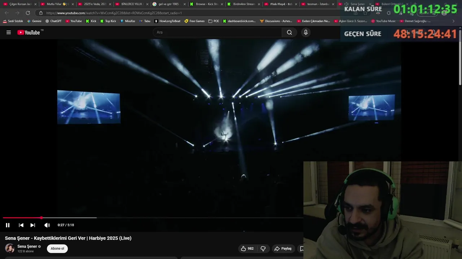Image resolution: width=462 pixels, height=259 pixels.
Task: Open Sesli Sözlük bookmark
Action: pos(13,21)
